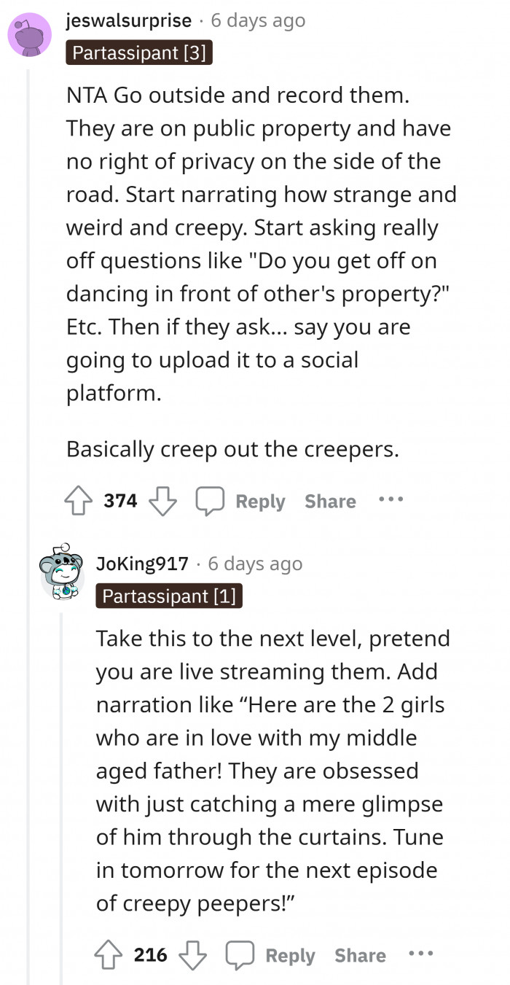Downvote jeswalsurprise's comment
This screenshot has width=510, height=985.
[x=162, y=500]
